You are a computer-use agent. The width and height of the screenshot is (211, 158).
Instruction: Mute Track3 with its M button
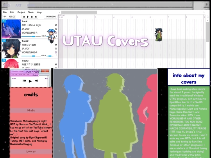click(56, 64)
